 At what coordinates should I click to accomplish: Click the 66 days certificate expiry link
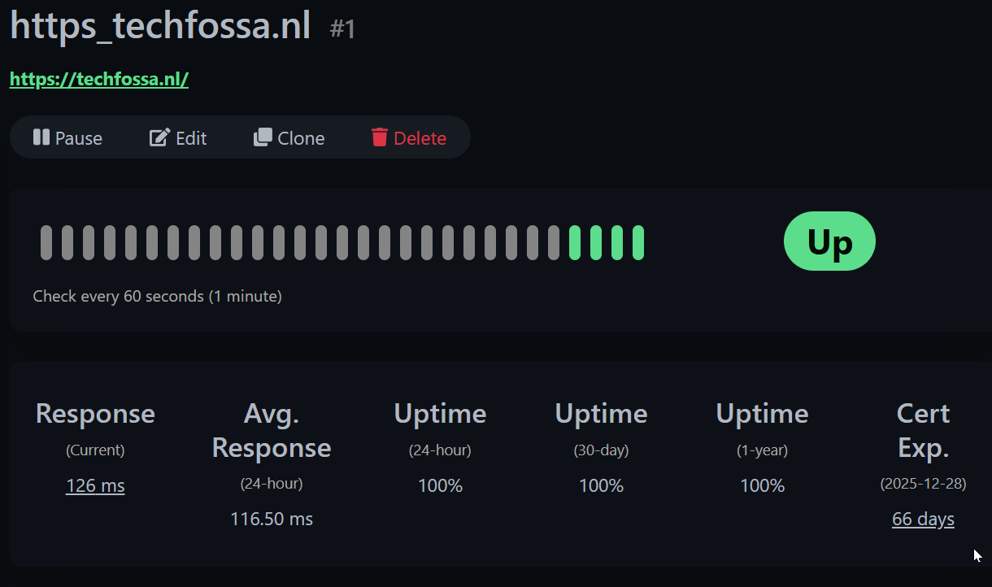point(923,520)
